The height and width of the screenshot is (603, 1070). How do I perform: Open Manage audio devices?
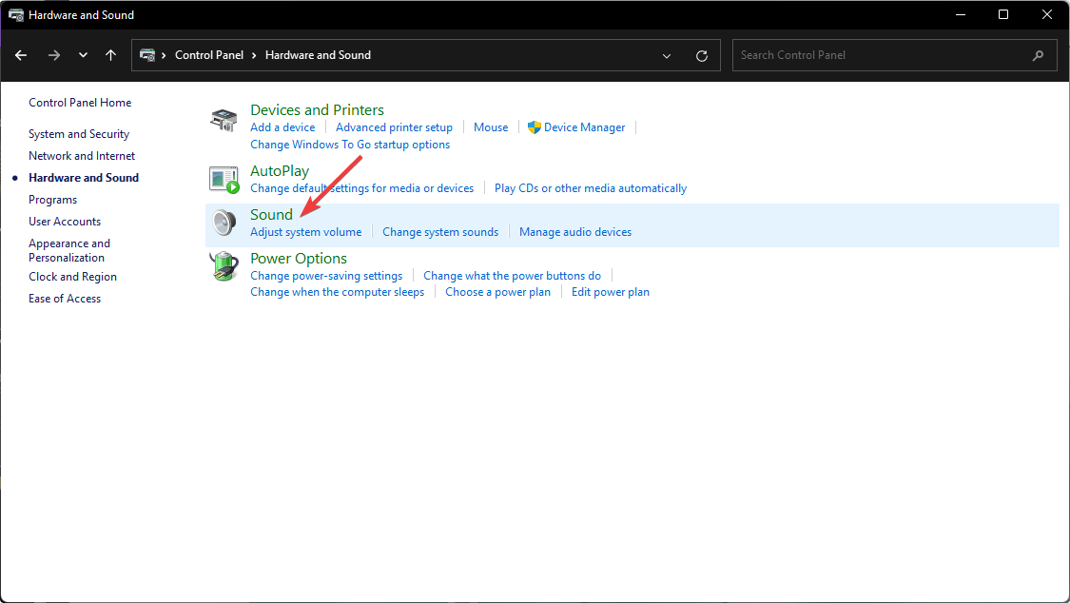575,232
